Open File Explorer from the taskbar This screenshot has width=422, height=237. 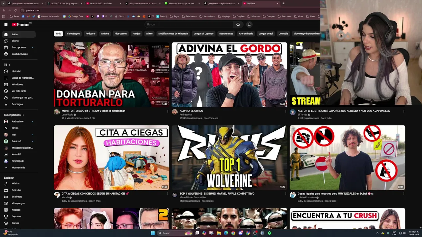[218, 233]
